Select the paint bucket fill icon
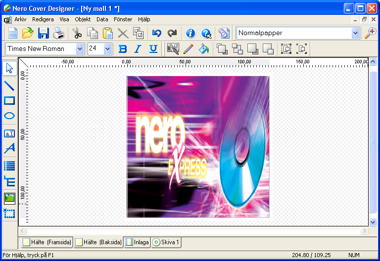380x261 pixels. [204, 48]
